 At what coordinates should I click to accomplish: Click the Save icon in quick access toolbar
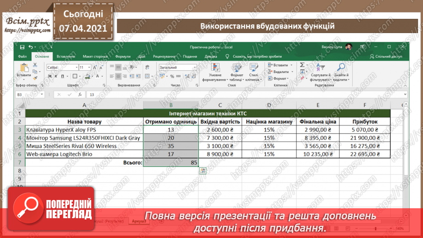22,47
